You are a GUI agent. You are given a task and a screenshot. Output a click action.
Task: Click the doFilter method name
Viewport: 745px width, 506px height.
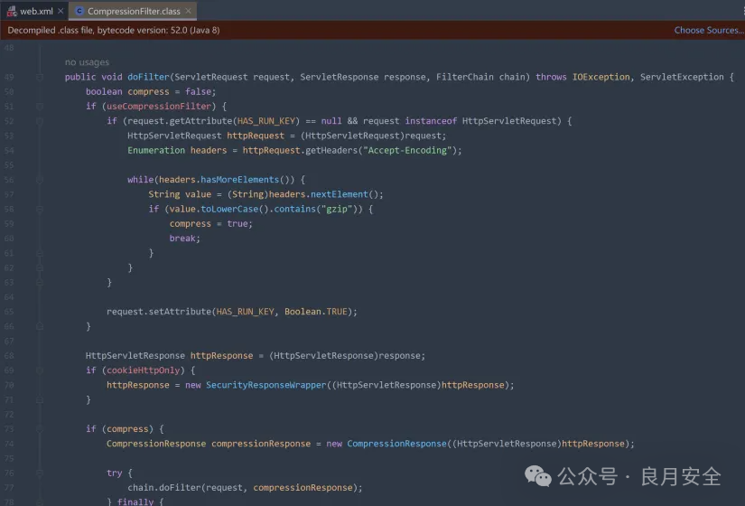(x=148, y=77)
